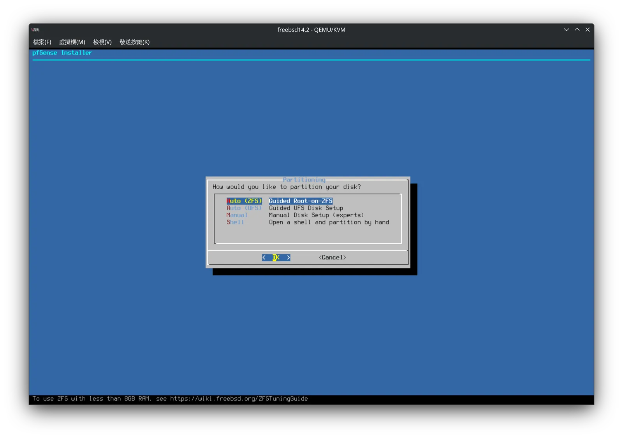The width and height of the screenshot is (623, 439).
Task: Confirm selection with the OK button
Action: 276,257
